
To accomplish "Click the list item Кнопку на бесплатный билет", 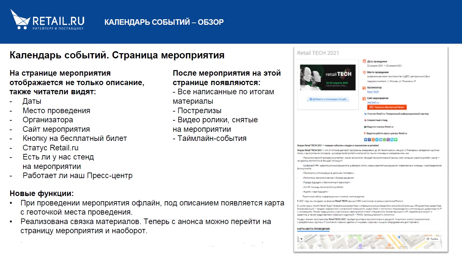I will 75,138.
